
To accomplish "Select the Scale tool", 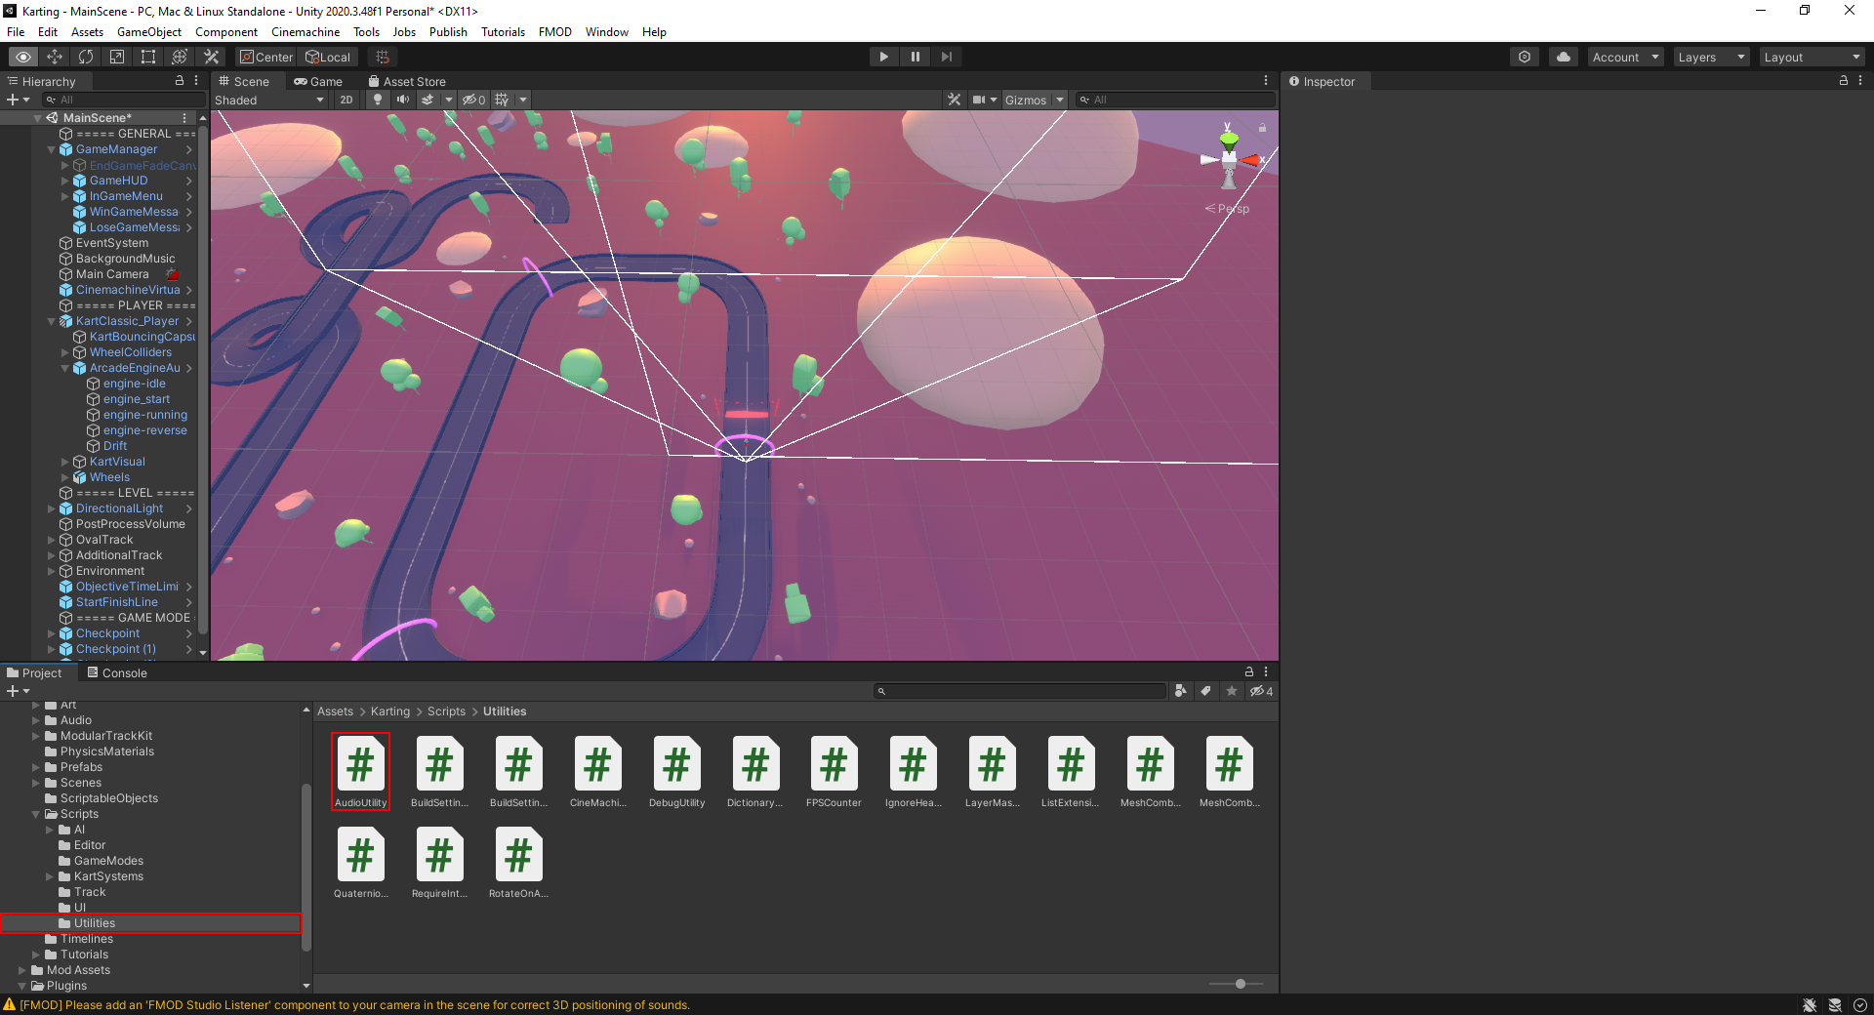I will [x=117, y=57].
